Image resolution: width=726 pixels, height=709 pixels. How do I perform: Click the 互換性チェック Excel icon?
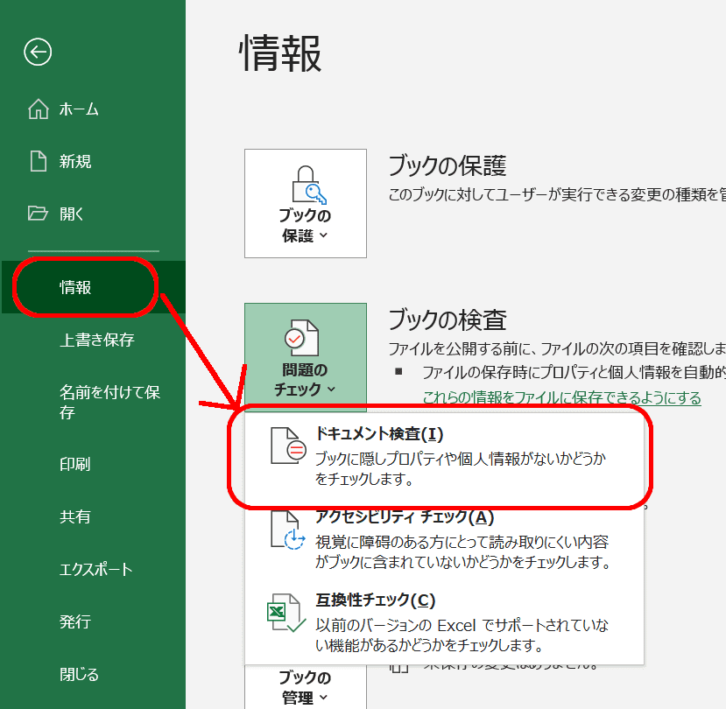286,613
